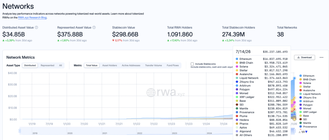
Task: Switch metric to Active Addresses
Action: click(x=131, y=65)
